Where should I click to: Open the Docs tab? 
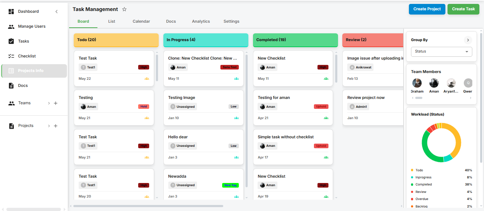click(x=171, y=21)
